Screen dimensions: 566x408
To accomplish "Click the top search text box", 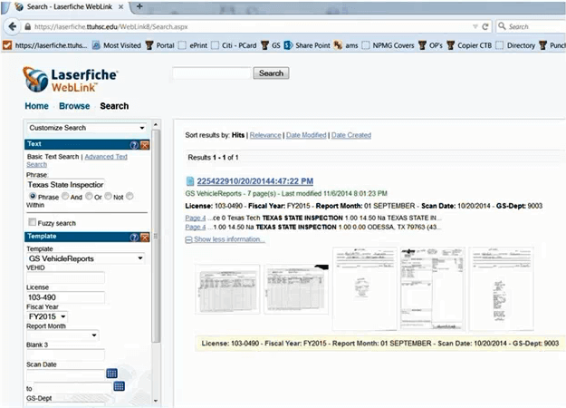I will point(212,73).
